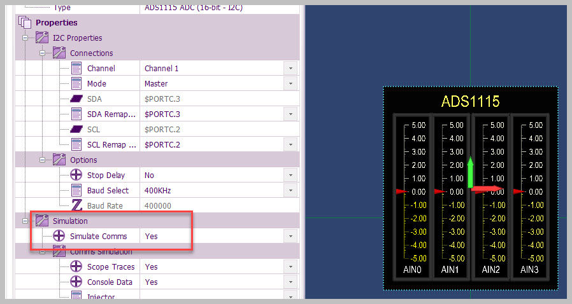Click the greyed SDA $PORTC.3 value
Image resolution: width=572 pixels, height=304 pixels.
click(x=162, y=99)
